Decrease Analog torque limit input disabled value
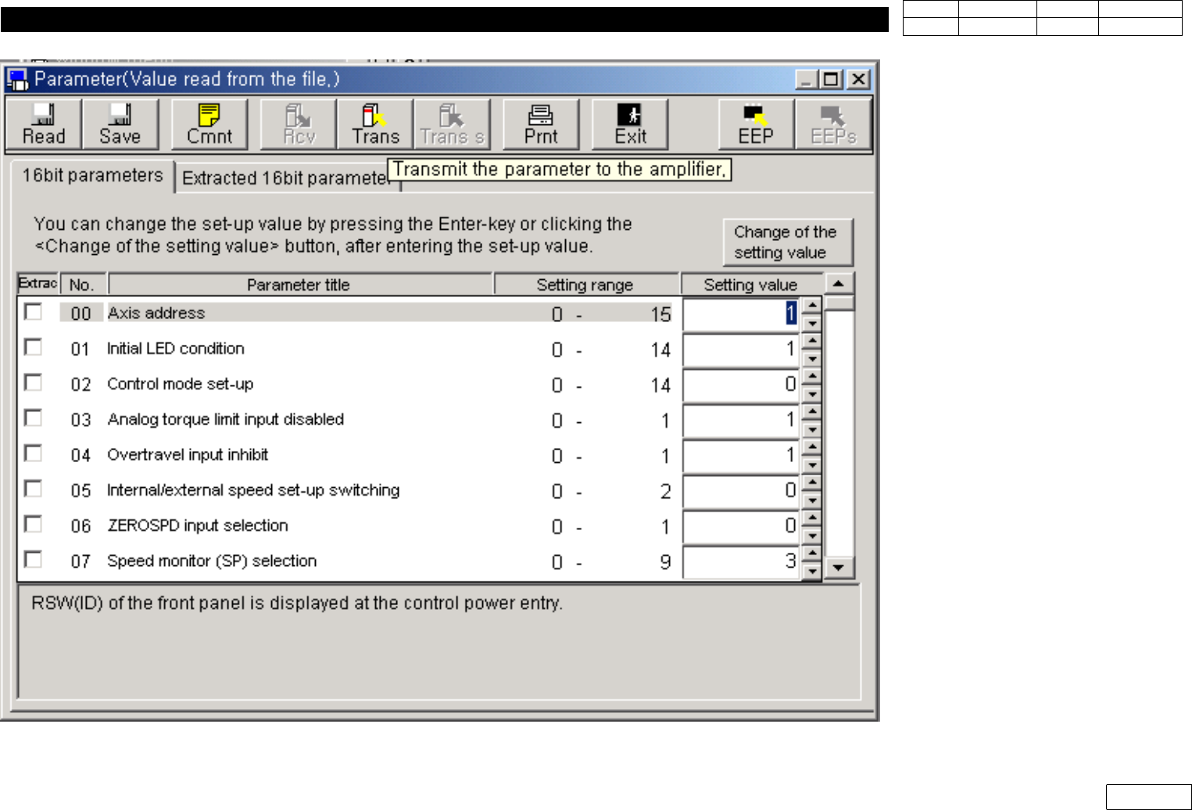Screen dimensions: 1192x810 pyautogui.click(x=812, y=429)
